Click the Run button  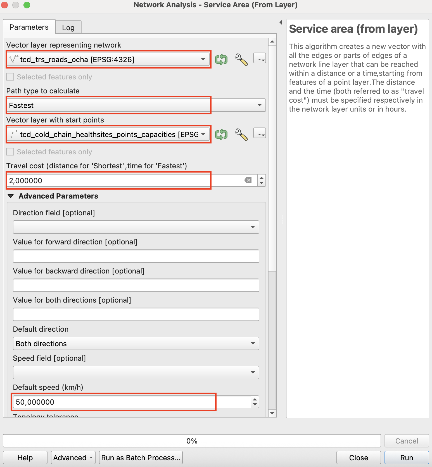point(406,457)
